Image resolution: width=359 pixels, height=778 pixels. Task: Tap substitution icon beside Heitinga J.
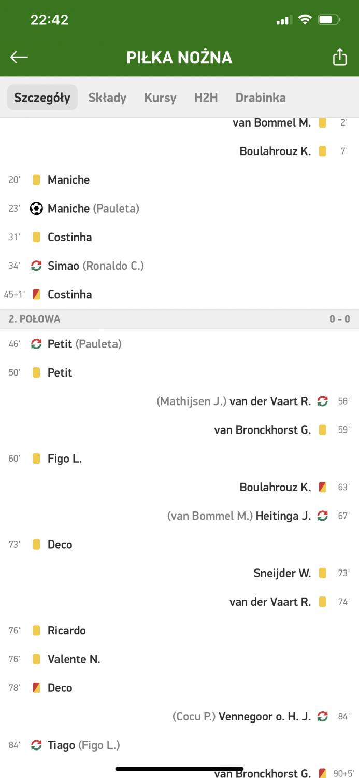click(322, 516)
